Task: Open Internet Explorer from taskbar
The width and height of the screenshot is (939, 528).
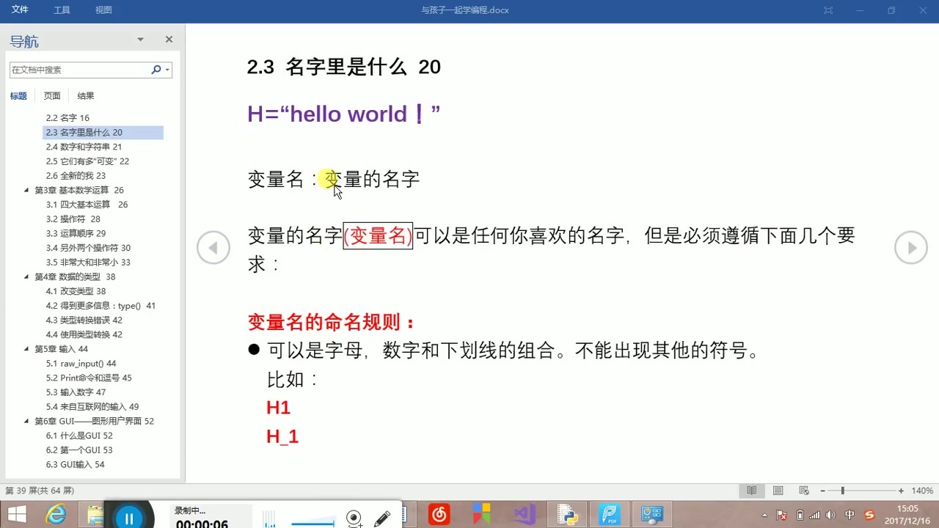Action: [x=56, y=515]
